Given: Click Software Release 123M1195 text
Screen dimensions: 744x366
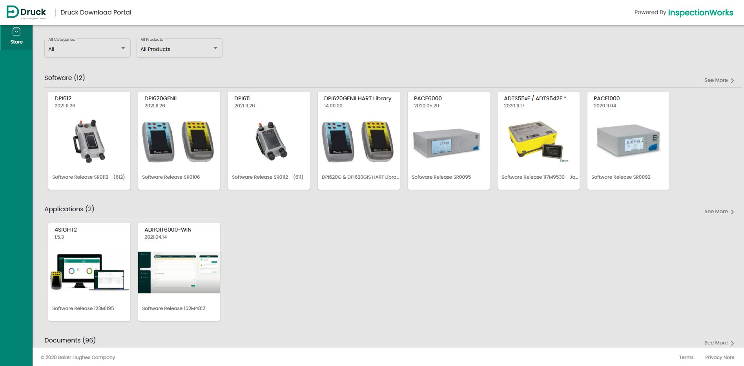Looking at the screenshot, I should pyautogui.click(x=83, y=308).
